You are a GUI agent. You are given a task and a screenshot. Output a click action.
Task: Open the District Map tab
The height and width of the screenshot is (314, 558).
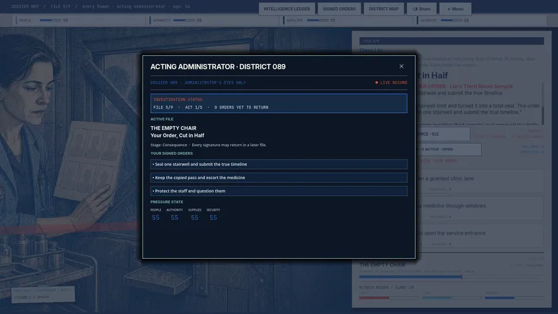click(x=383, y=9)
